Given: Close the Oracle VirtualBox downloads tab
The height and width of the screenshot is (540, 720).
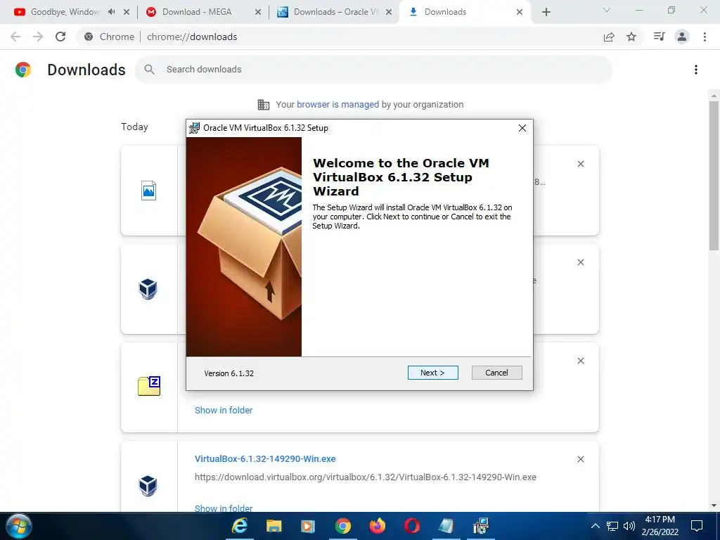Looking at the screenshot, I should tap(388, 13).
